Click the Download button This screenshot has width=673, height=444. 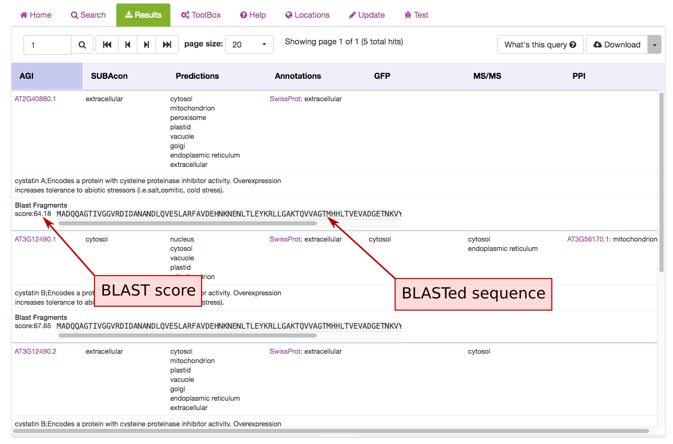tap(617, 45)
